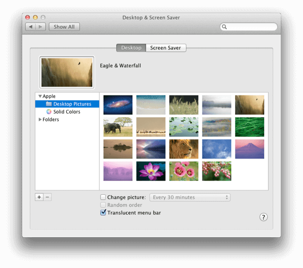Click the plus button to add folder
Viewport: 303px width, 268px height.
tap(39, 197)
